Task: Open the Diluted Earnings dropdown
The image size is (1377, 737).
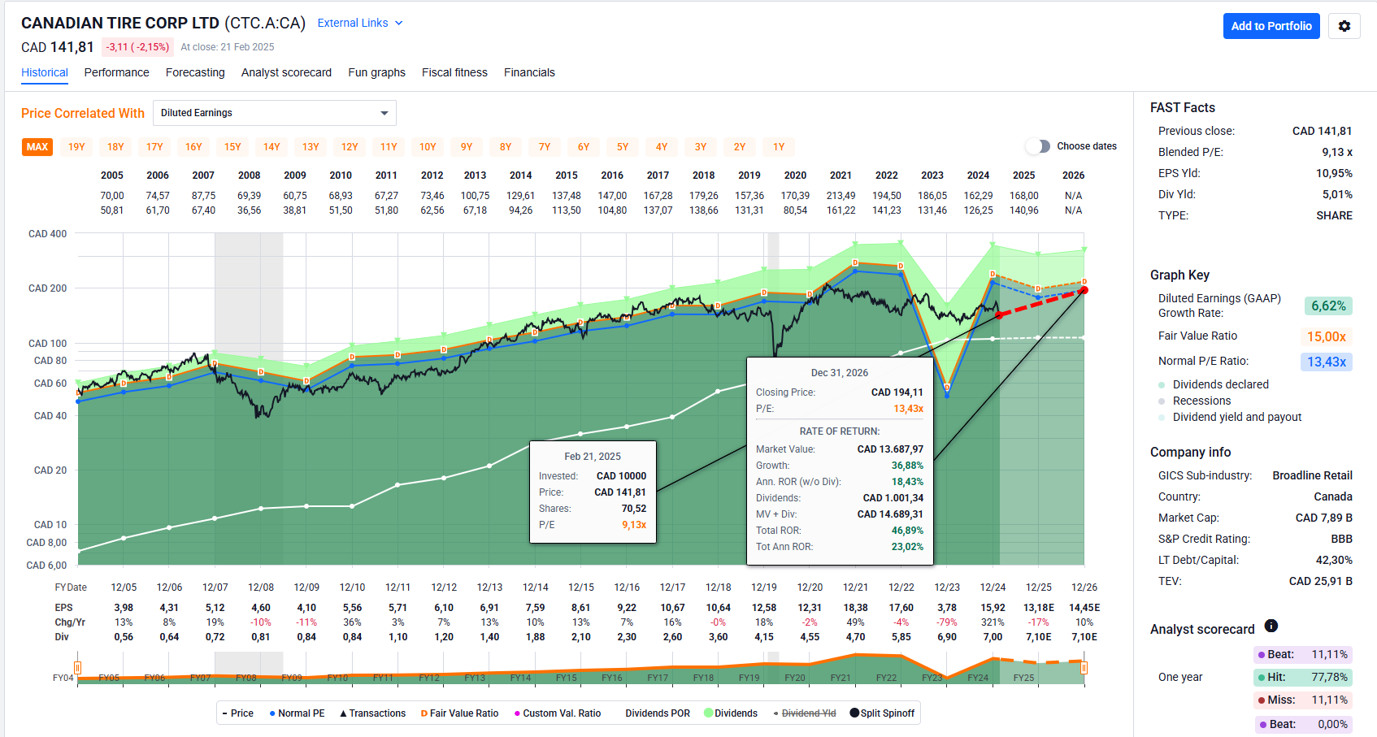Action: 274,113
